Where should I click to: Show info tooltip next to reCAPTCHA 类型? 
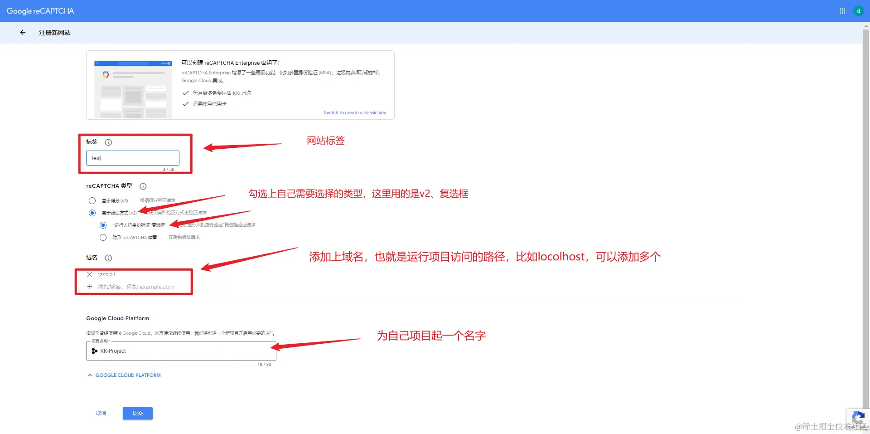pos(143,186)
